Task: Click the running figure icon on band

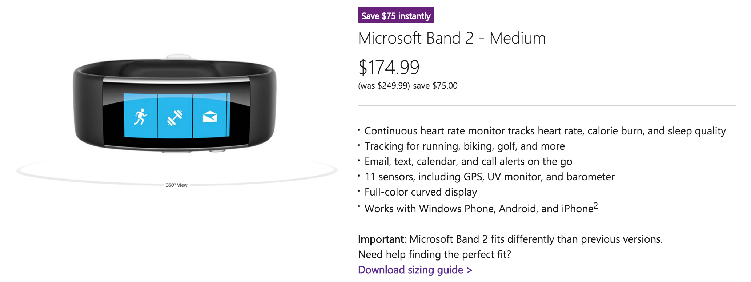Action: [140, 117]
